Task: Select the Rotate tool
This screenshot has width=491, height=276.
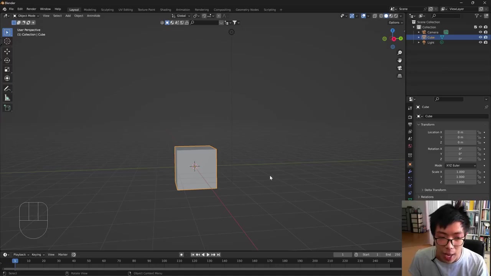Action: point(7,60)
